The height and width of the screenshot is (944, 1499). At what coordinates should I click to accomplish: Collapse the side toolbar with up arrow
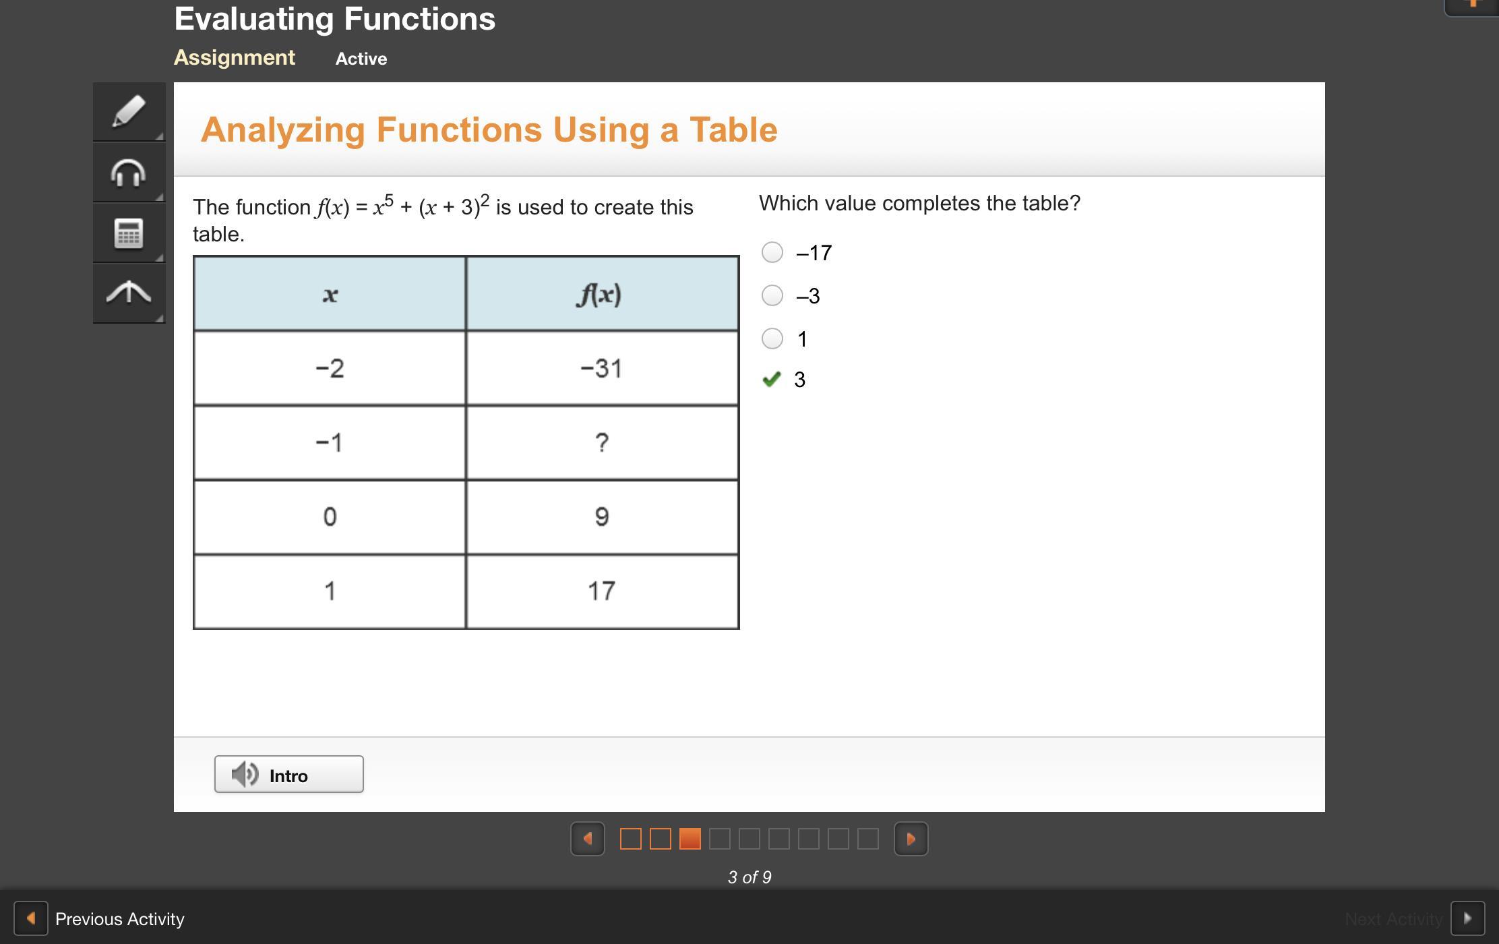129,293
